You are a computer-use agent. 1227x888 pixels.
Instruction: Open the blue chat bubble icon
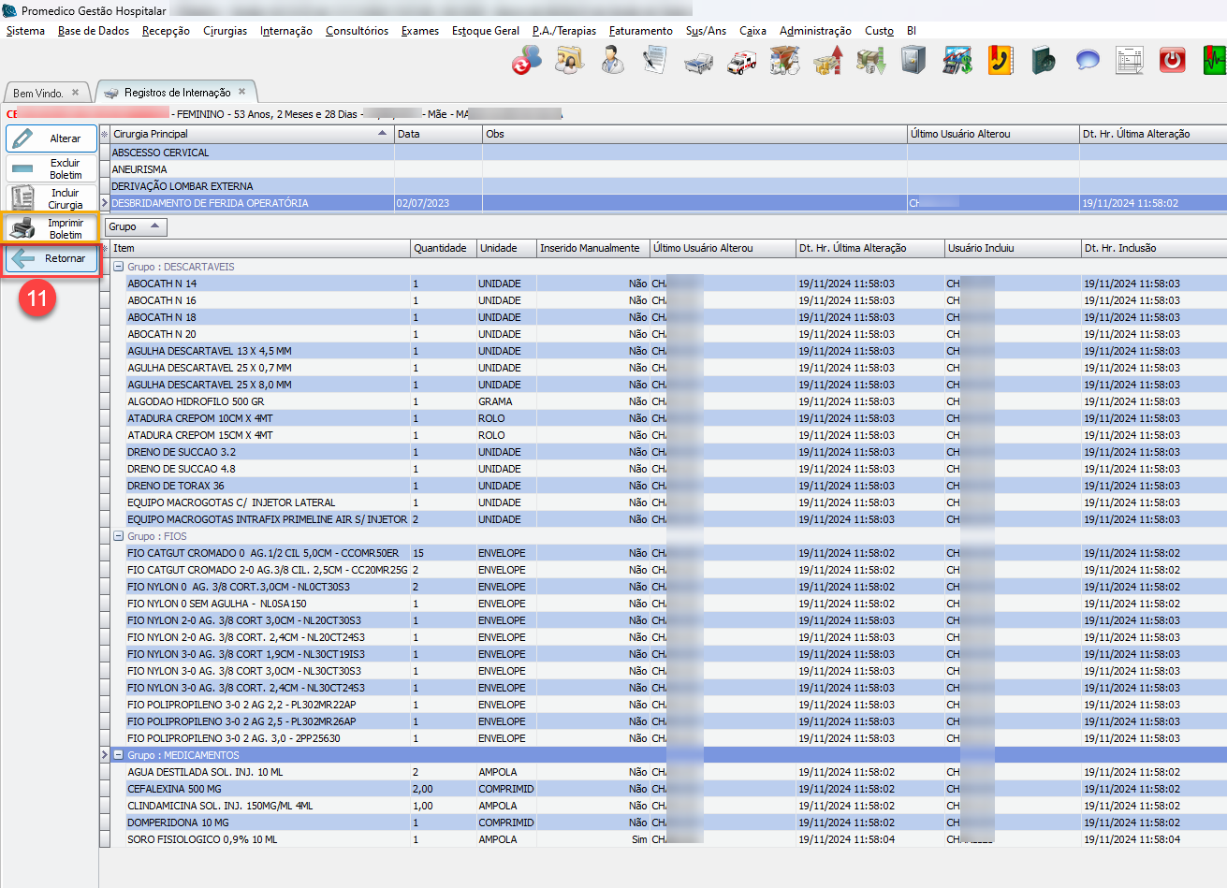1087,61
